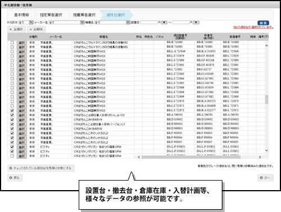The height and width of the screenshot is (212, 281).
Task: Tick the checkbox for row BB-K 741860
Action: click(x=12, y=43)
